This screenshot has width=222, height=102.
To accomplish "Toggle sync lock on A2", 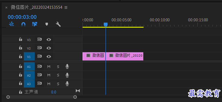I will click(x=39, y=75).
